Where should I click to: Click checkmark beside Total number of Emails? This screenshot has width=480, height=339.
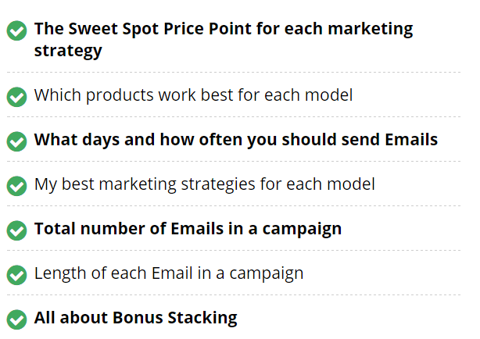coord(17,230)
